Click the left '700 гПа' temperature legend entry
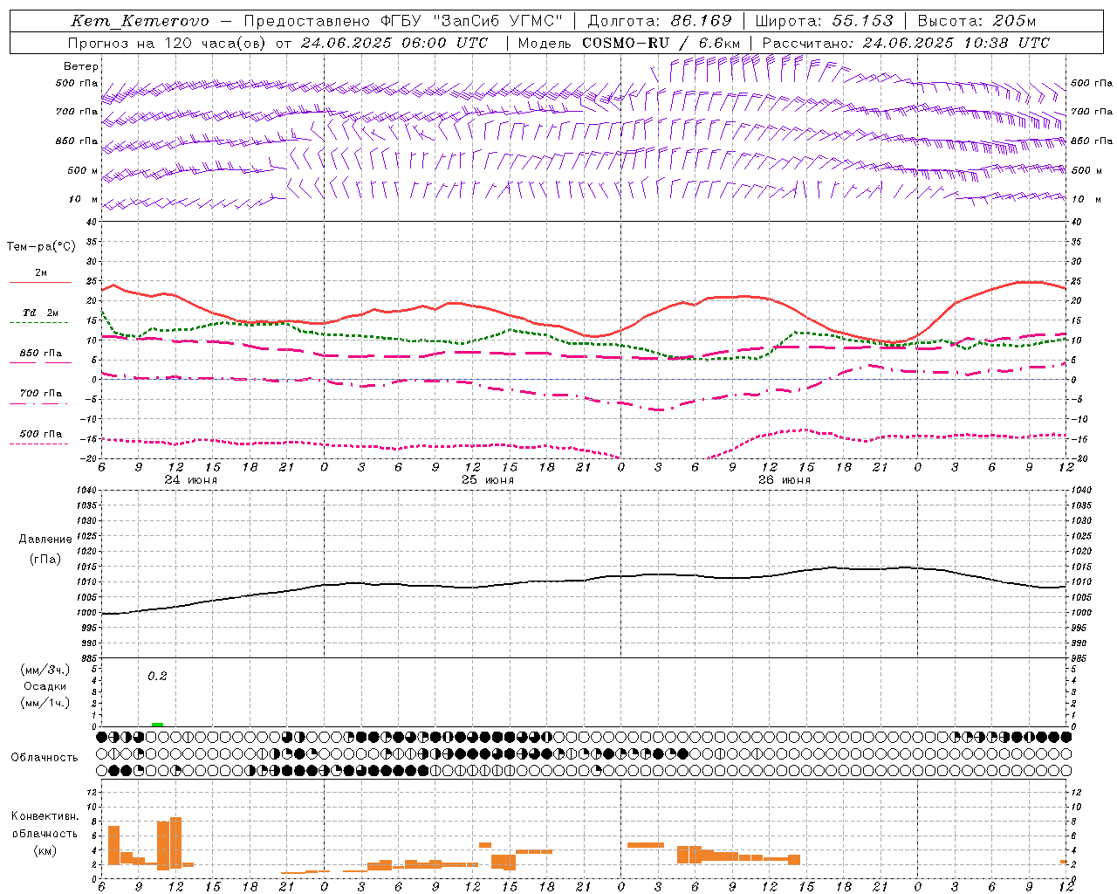Image resolution: width=1117 pixels, height=894 pixels. (41, 394)
